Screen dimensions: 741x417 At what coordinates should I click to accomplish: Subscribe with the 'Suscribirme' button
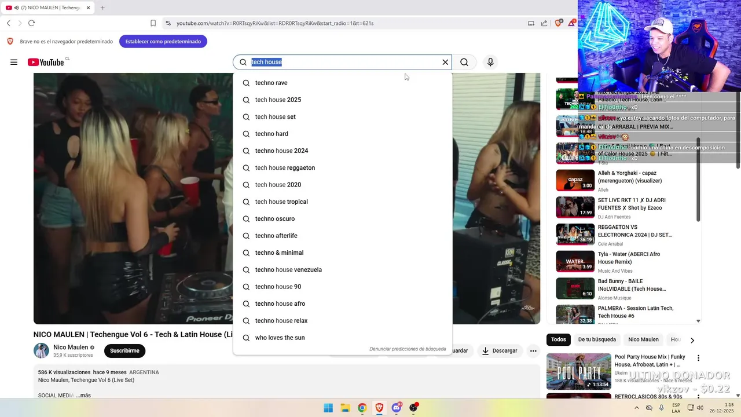124,350
